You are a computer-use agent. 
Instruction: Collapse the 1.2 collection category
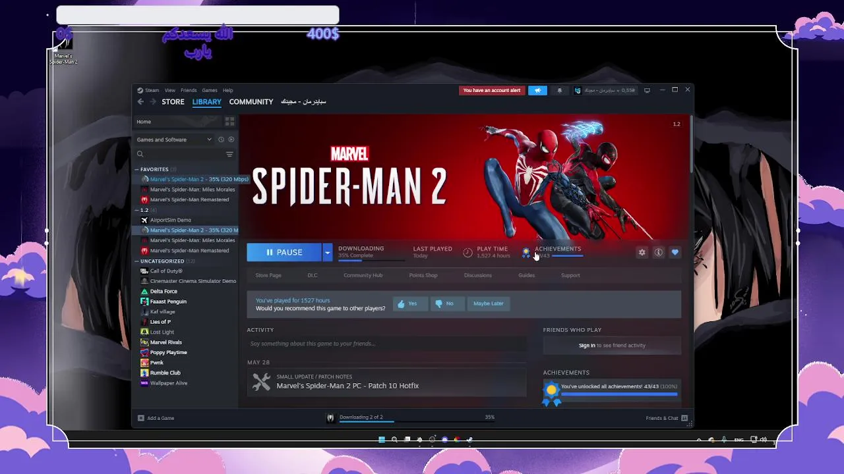pos(137,210)
